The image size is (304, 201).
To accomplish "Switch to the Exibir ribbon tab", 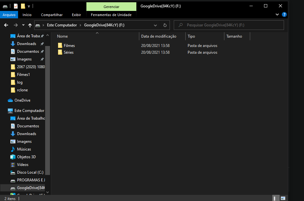I will 76,15.
